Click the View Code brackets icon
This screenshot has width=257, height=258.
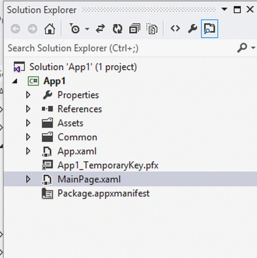click(175, 29)
